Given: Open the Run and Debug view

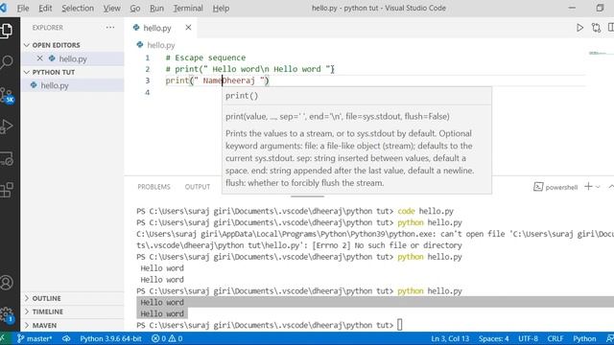Looking at the screenshot, I should [7, 126].
